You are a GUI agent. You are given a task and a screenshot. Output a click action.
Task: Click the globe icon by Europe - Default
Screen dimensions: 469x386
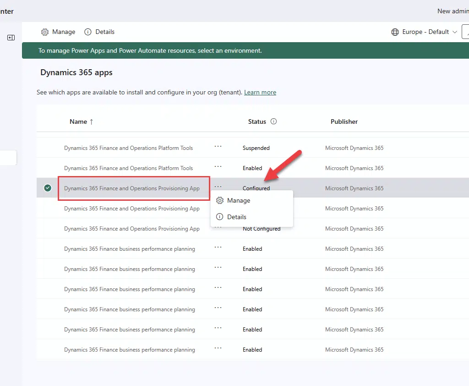(x=395, y=32)
